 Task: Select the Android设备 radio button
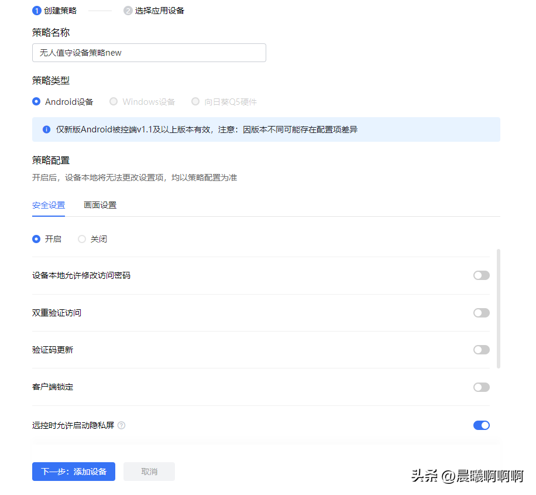coord(36,101)
